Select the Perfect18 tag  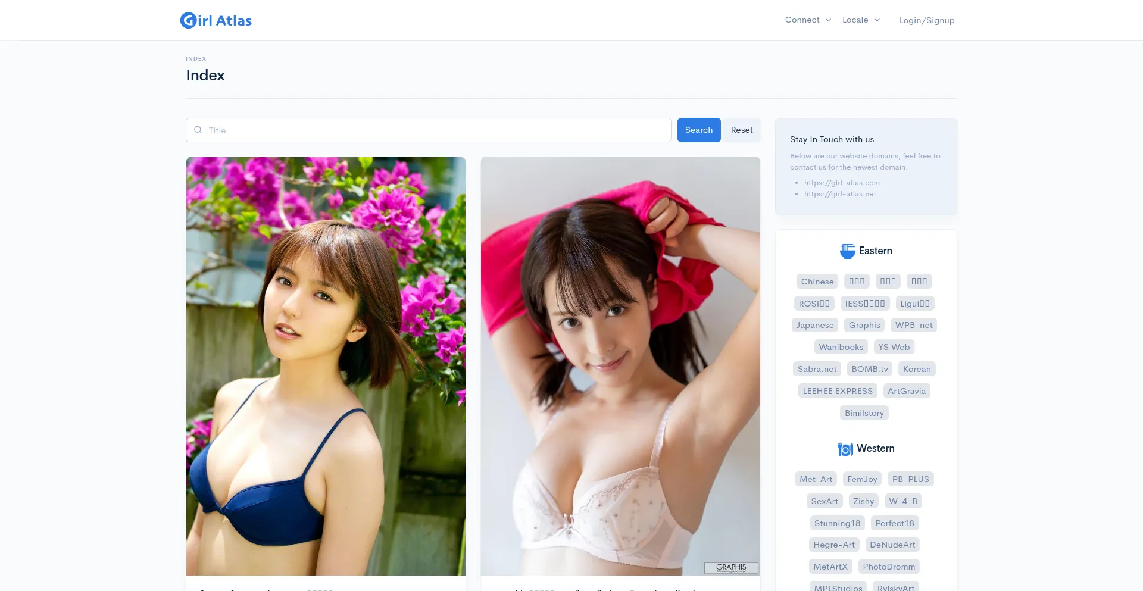tap(895, 523)
